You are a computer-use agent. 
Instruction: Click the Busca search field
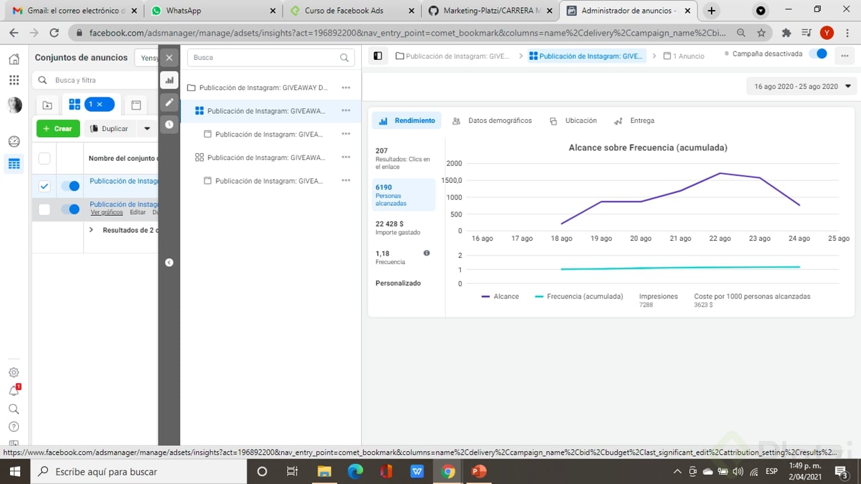tap(270, 58)
